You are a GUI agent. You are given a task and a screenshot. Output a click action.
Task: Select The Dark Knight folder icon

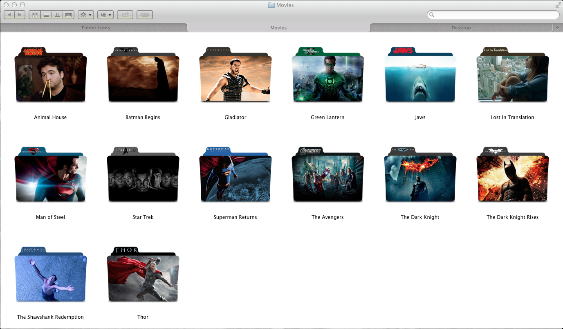(x=420, y=174)
